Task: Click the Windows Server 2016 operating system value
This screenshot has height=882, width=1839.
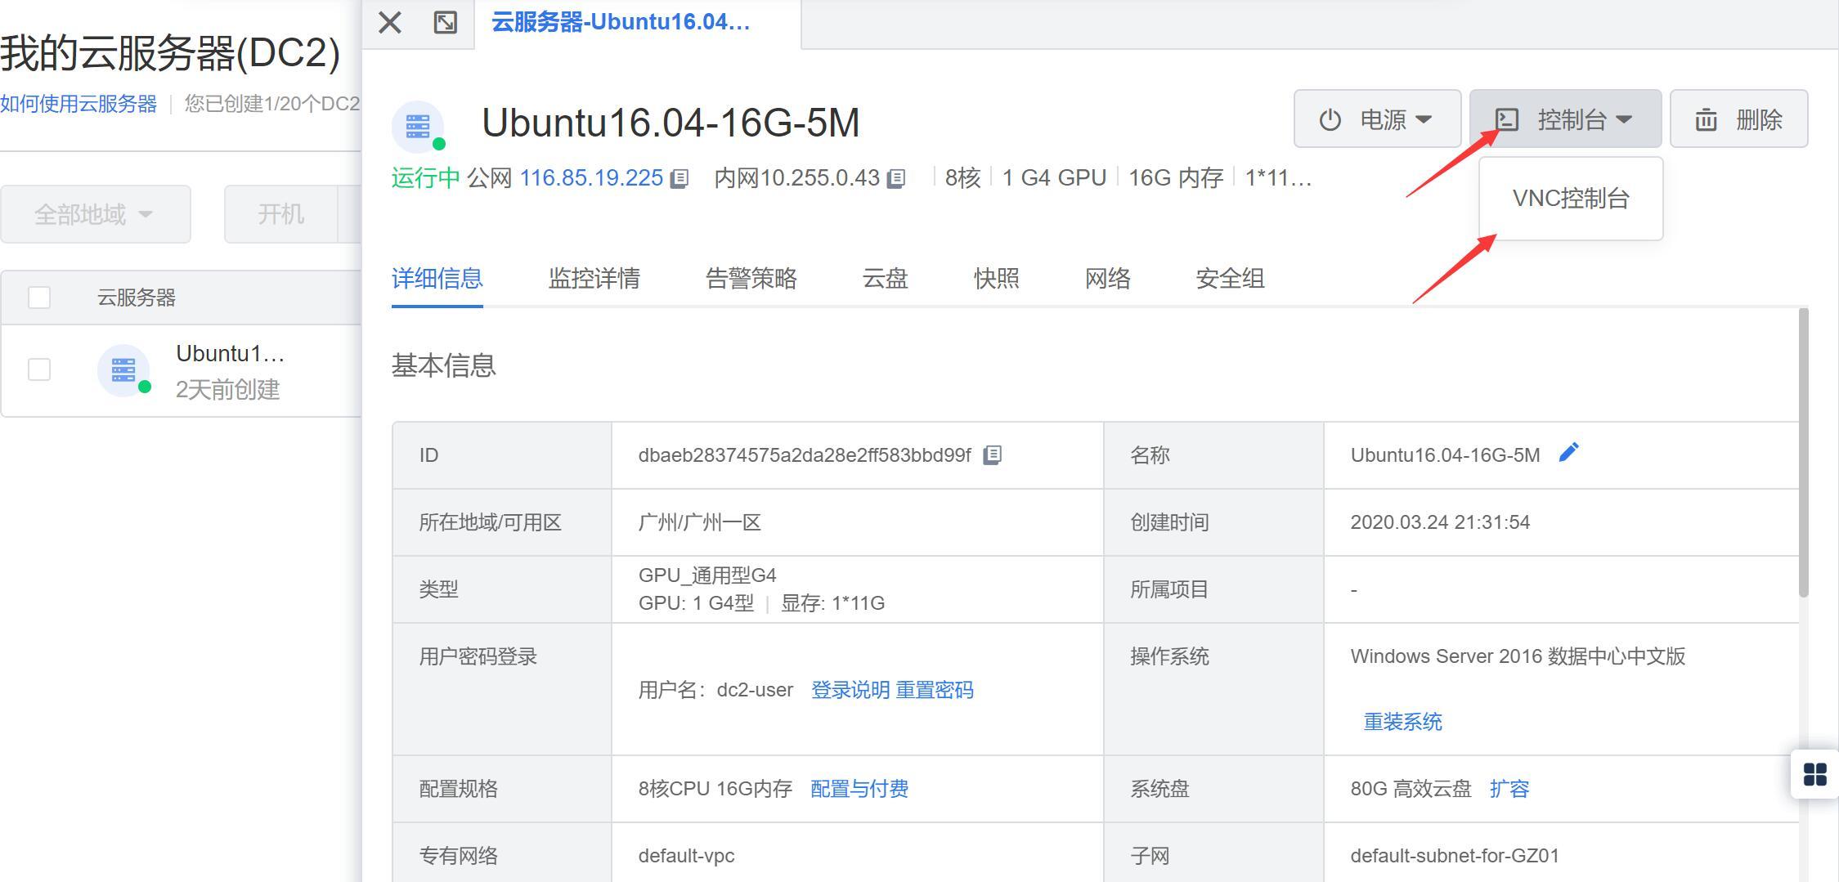Action: pyautogui.click(x=1518, y=656)
